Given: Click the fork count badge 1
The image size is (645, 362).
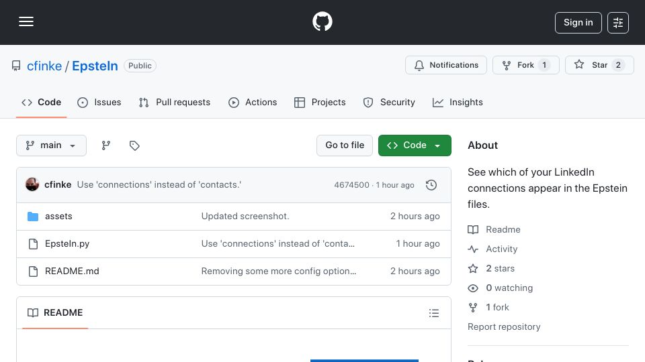Looking at the screenshot, I should [544, 65].
